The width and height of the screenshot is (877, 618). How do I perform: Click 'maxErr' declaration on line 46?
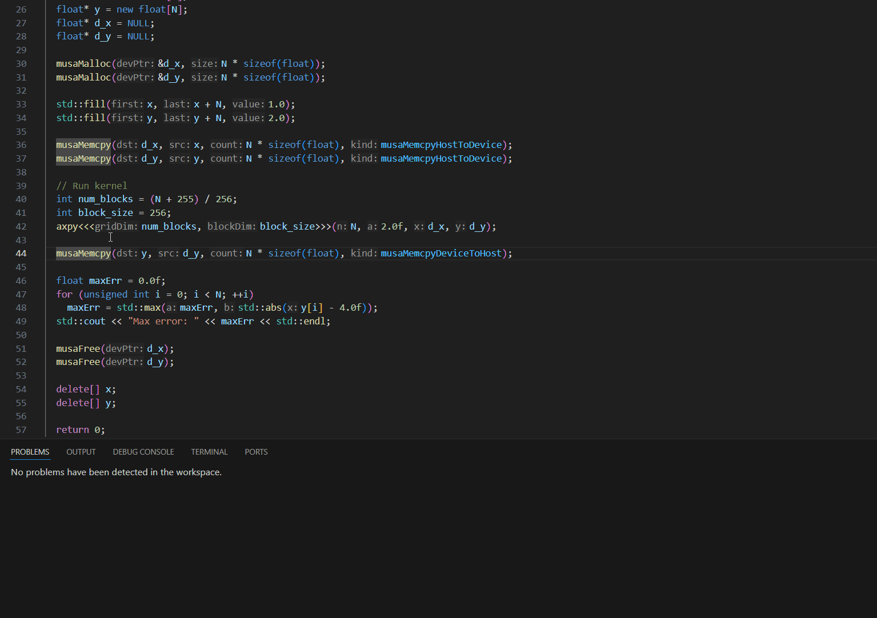[x=106, y=281]
